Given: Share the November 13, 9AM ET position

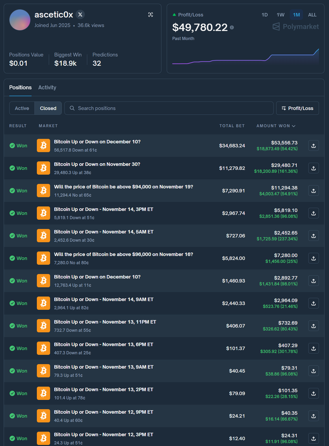Looking at the screenshot, I should (313, 371).
